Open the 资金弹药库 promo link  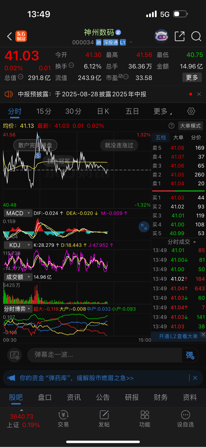[x=77, y=378]
